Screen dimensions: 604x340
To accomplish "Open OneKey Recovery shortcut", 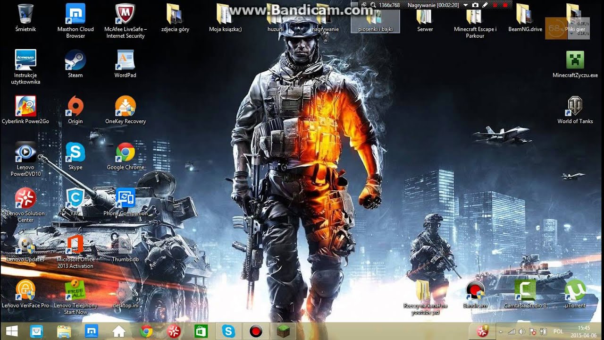I will pyautogui.click(x=126, y=110).
